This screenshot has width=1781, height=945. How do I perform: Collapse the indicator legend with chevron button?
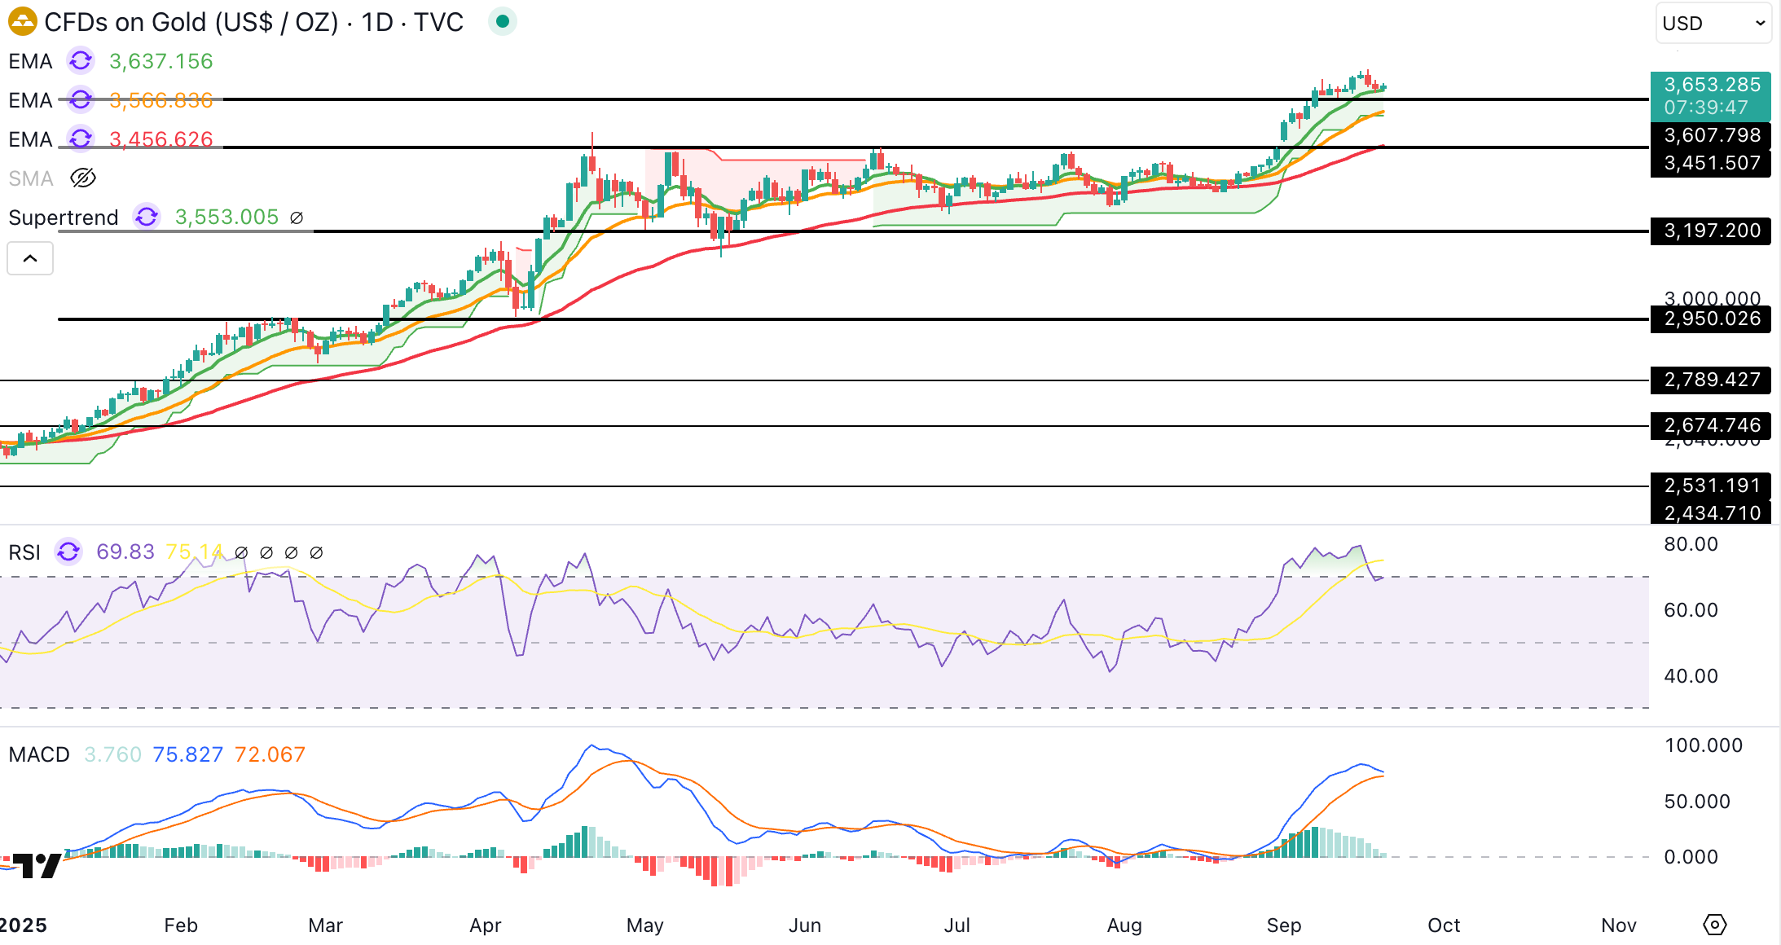point(30,258)
